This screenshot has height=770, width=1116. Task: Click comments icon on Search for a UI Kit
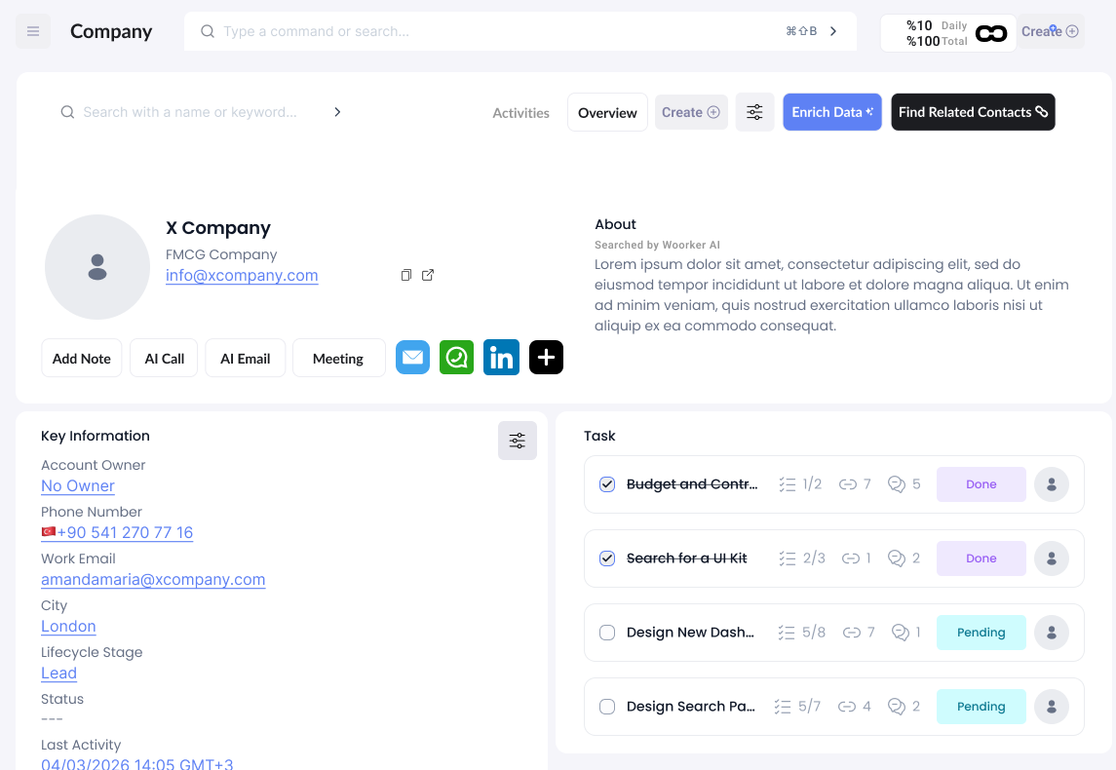pos(897,558)
